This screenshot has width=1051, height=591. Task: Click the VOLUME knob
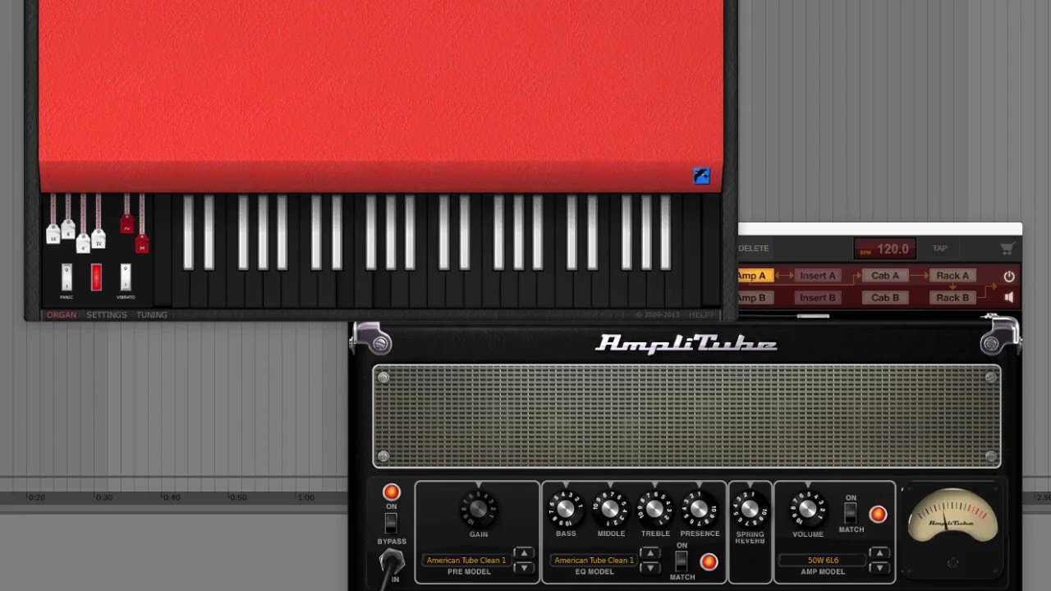point(808,509)
